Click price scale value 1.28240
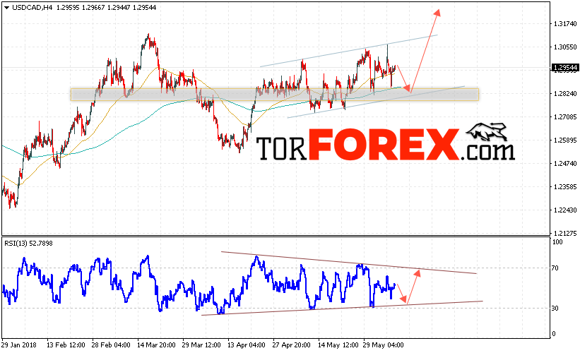The image size is (580, 353). (565, 93)
